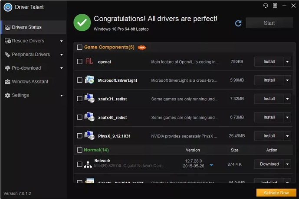Open xnafx40_redist Install dropdown arrow
Screen dimensions: 299x199
(x=287, y=117)
